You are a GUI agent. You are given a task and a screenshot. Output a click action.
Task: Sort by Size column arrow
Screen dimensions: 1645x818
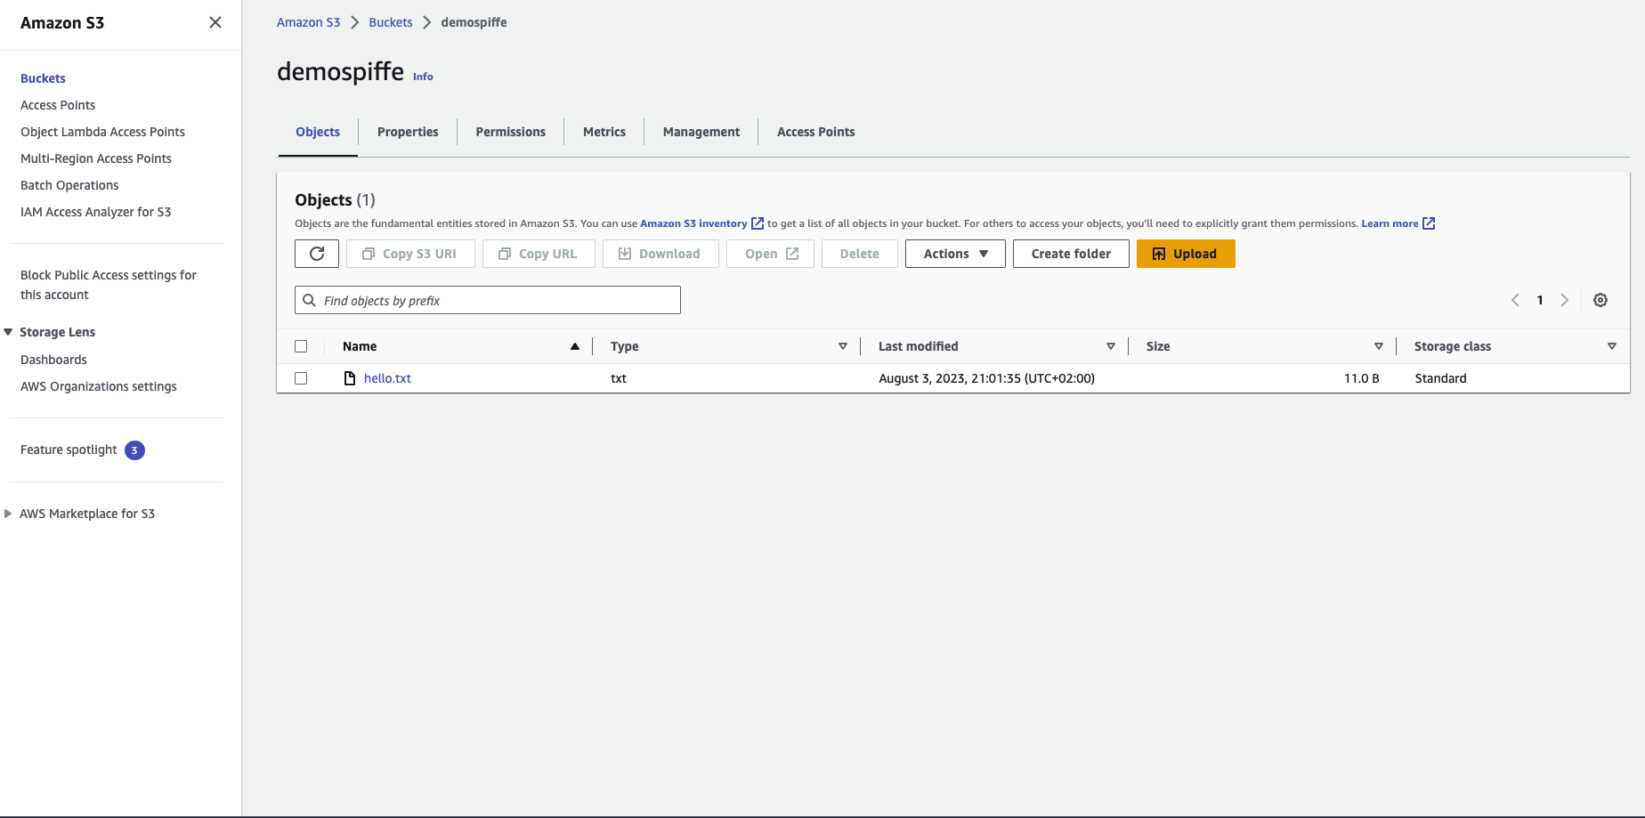pos(1379,346)
